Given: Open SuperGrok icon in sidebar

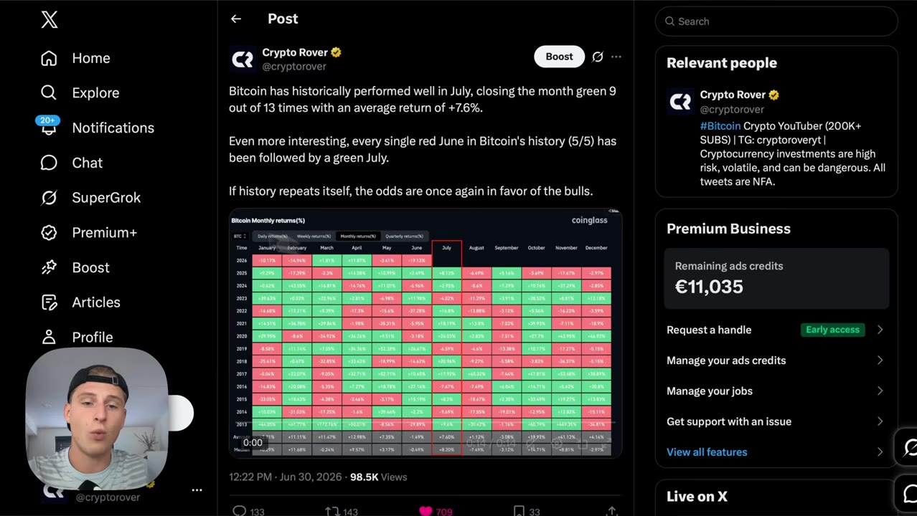Looking at the screenshot, I should click(49, 197).
